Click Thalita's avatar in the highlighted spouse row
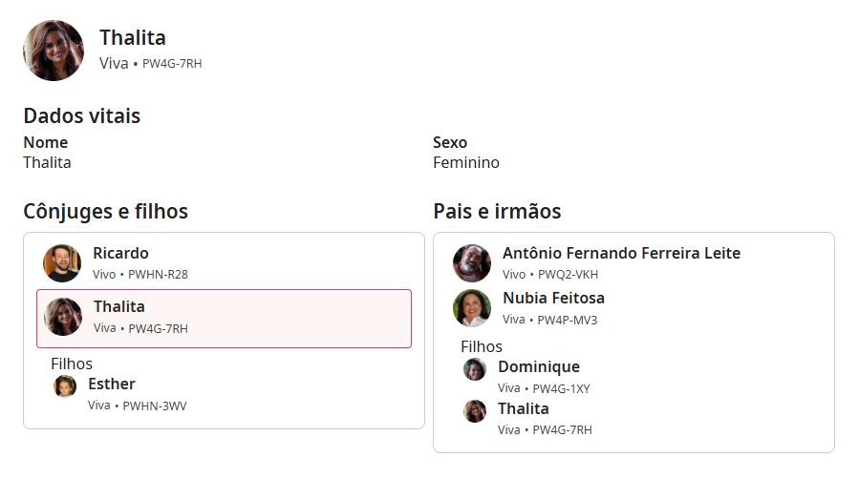Viewport: 859px width, 499px height. pyautogui.click(x=63, y=317)
